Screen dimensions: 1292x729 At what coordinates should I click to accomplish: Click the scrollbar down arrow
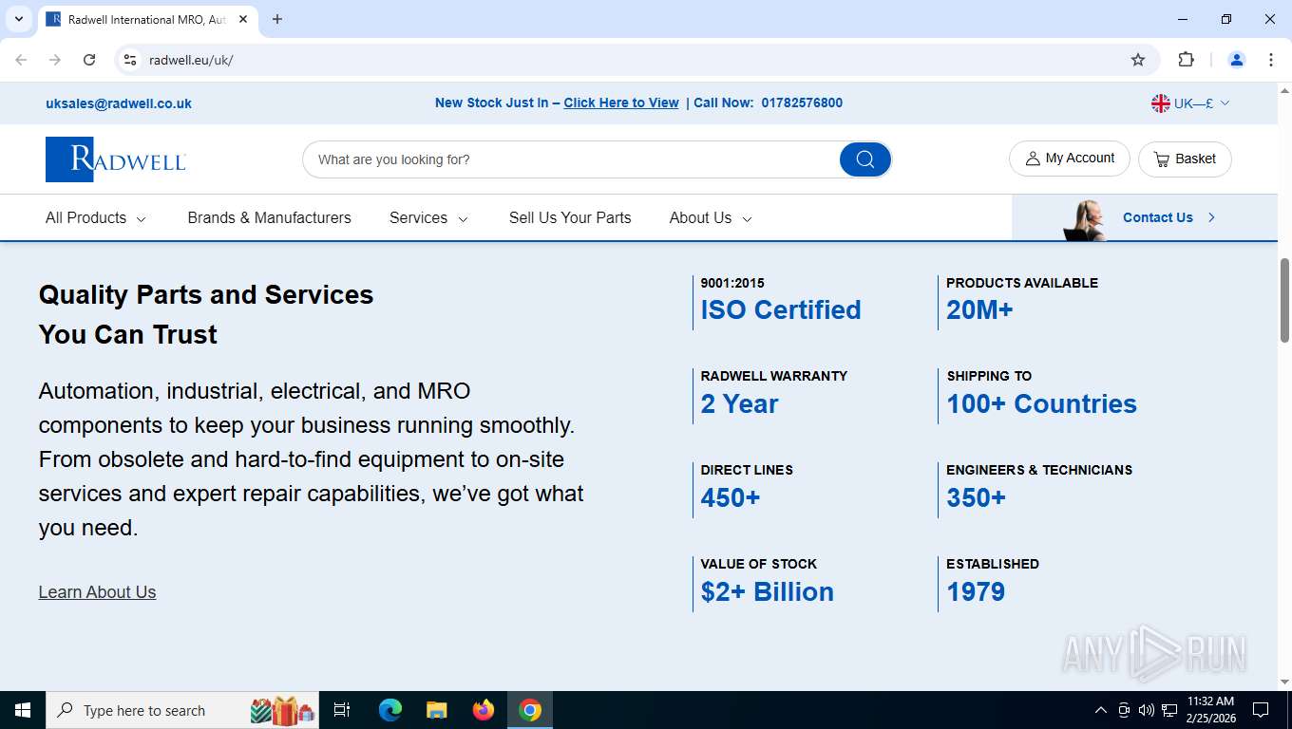click(x=1284, y=682)
